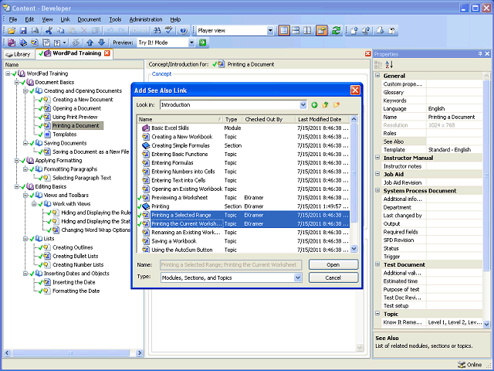Switch to the Library tab
Screen dimensions: 494x371
click(x=19, y=54)
